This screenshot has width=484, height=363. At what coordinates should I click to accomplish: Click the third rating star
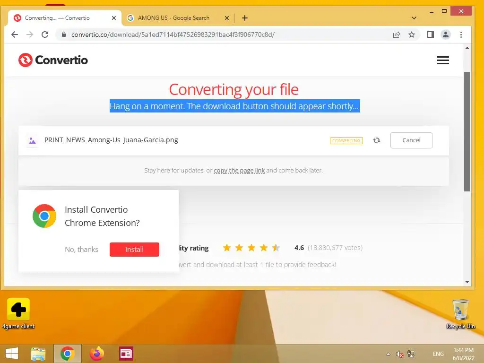click(251, 248)
